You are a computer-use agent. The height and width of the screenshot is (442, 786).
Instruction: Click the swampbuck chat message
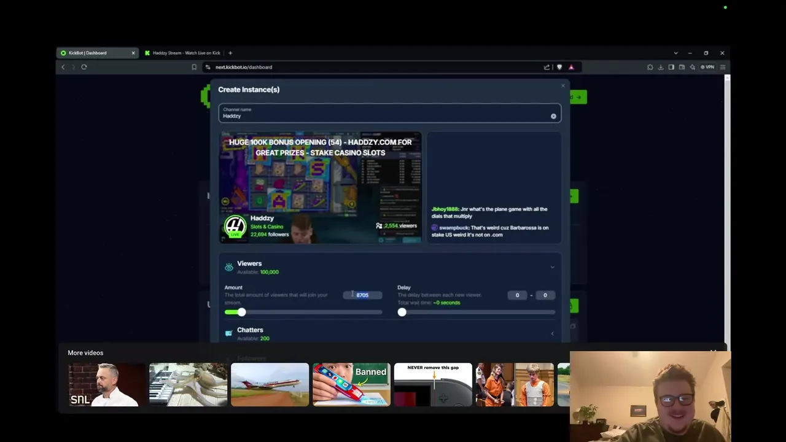tap(490, 231)
